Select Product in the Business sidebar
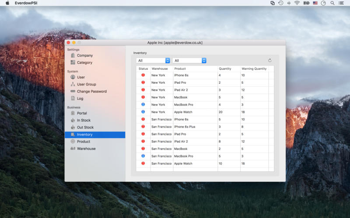This screenshot has width=350, height=218. [83, 142]
